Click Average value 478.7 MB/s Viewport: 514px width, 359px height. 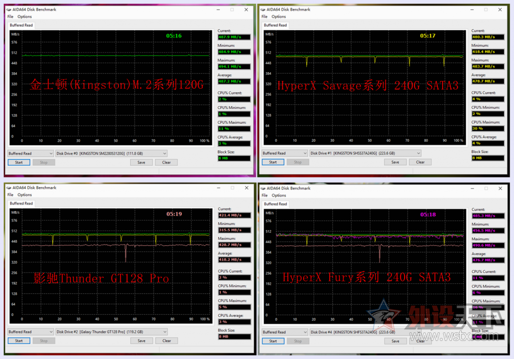pyautogui.click(x=488, y=81)
